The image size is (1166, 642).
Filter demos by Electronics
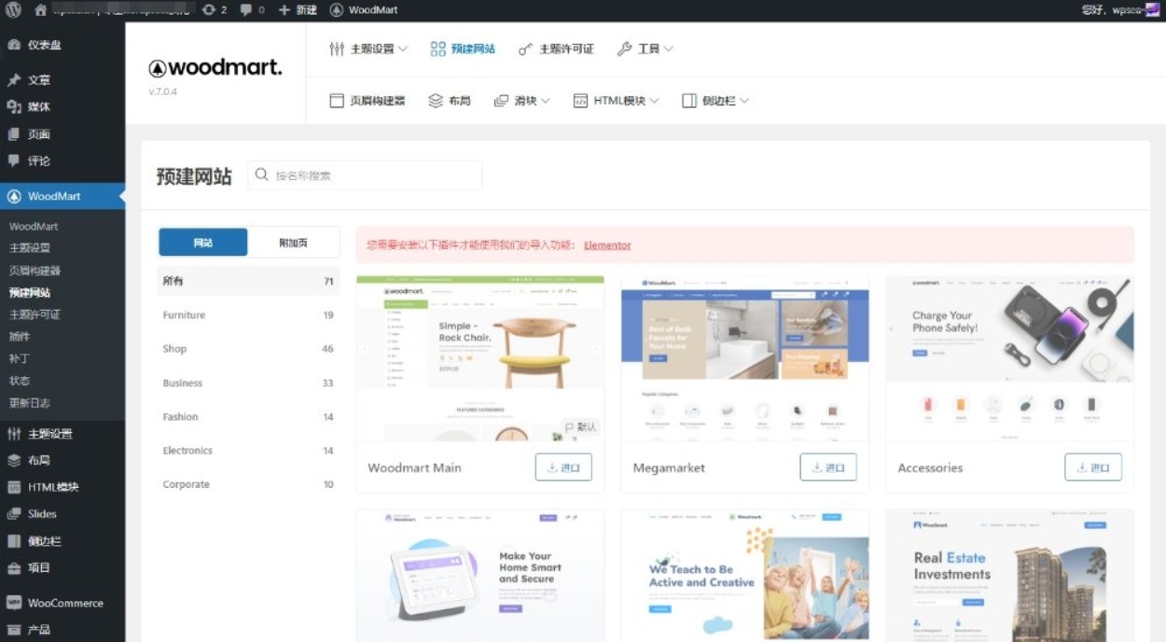coord(248,451)
